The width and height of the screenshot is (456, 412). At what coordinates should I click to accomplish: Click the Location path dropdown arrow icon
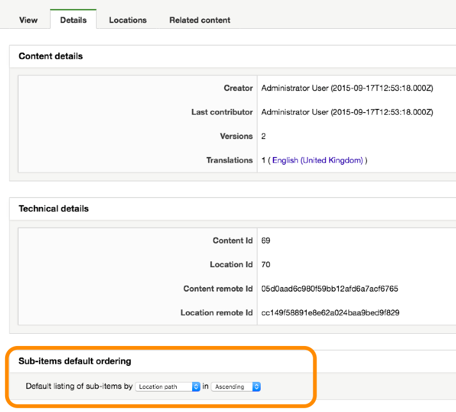tap(197, 386)
